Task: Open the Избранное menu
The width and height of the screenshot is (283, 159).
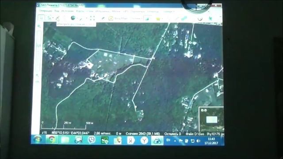Action: (x=102, y=11)
